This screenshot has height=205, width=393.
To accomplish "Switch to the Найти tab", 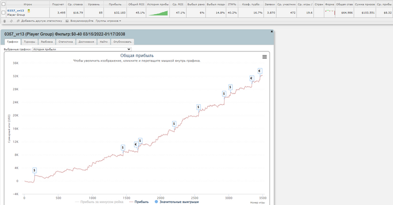I will [104, 42].
